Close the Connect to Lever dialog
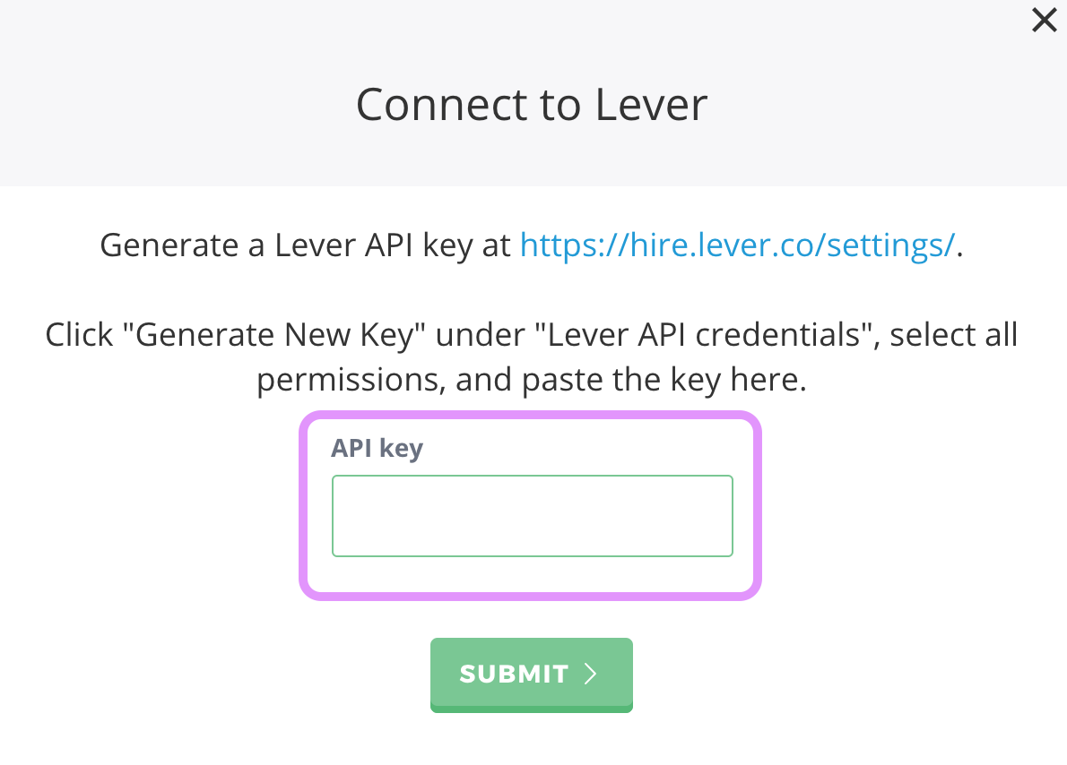This screenshot has width=1067, height=765. (x=1044, y=20)
